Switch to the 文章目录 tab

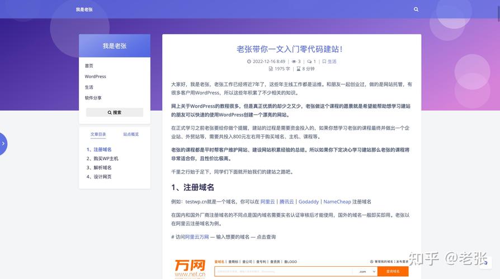98,134
